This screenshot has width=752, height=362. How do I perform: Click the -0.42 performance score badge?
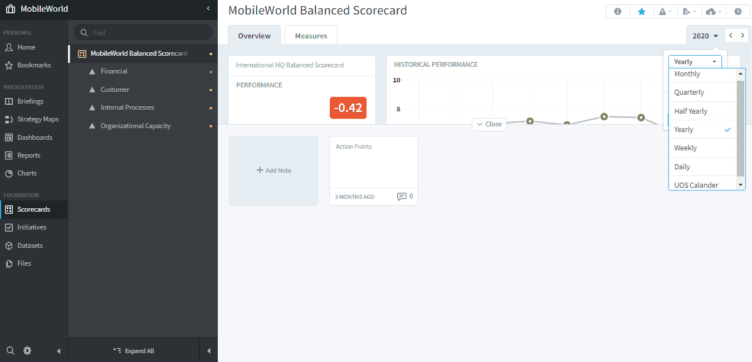coord(348,107)
